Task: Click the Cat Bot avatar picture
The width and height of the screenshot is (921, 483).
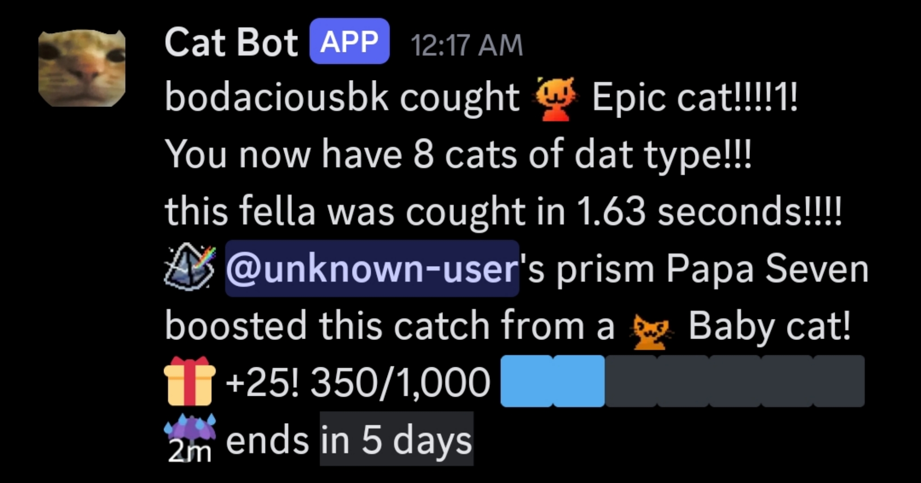Action: coord(82,68)
